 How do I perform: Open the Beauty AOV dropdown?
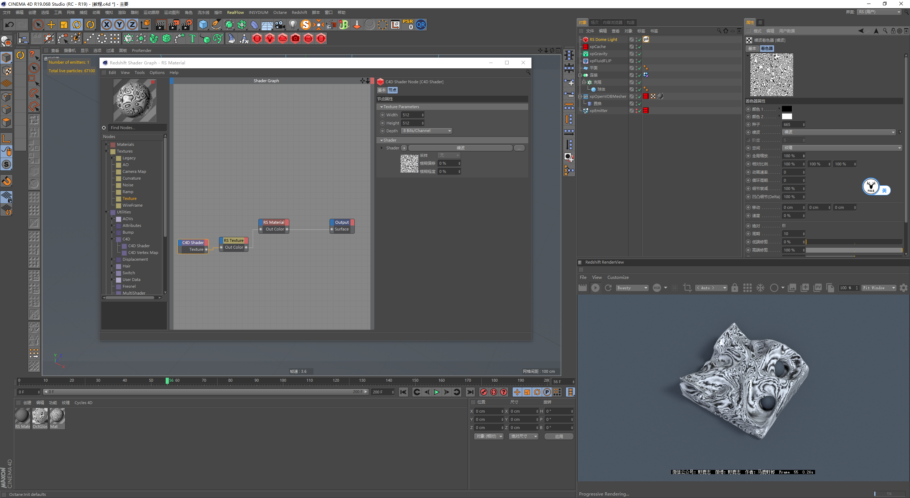[632, 288]
